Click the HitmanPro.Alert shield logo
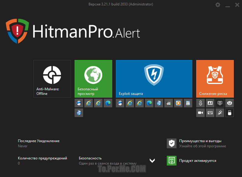 (x=17, y=31)
